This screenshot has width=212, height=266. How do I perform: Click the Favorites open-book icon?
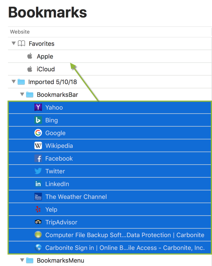pyautogui.click(x=21, y=43)
